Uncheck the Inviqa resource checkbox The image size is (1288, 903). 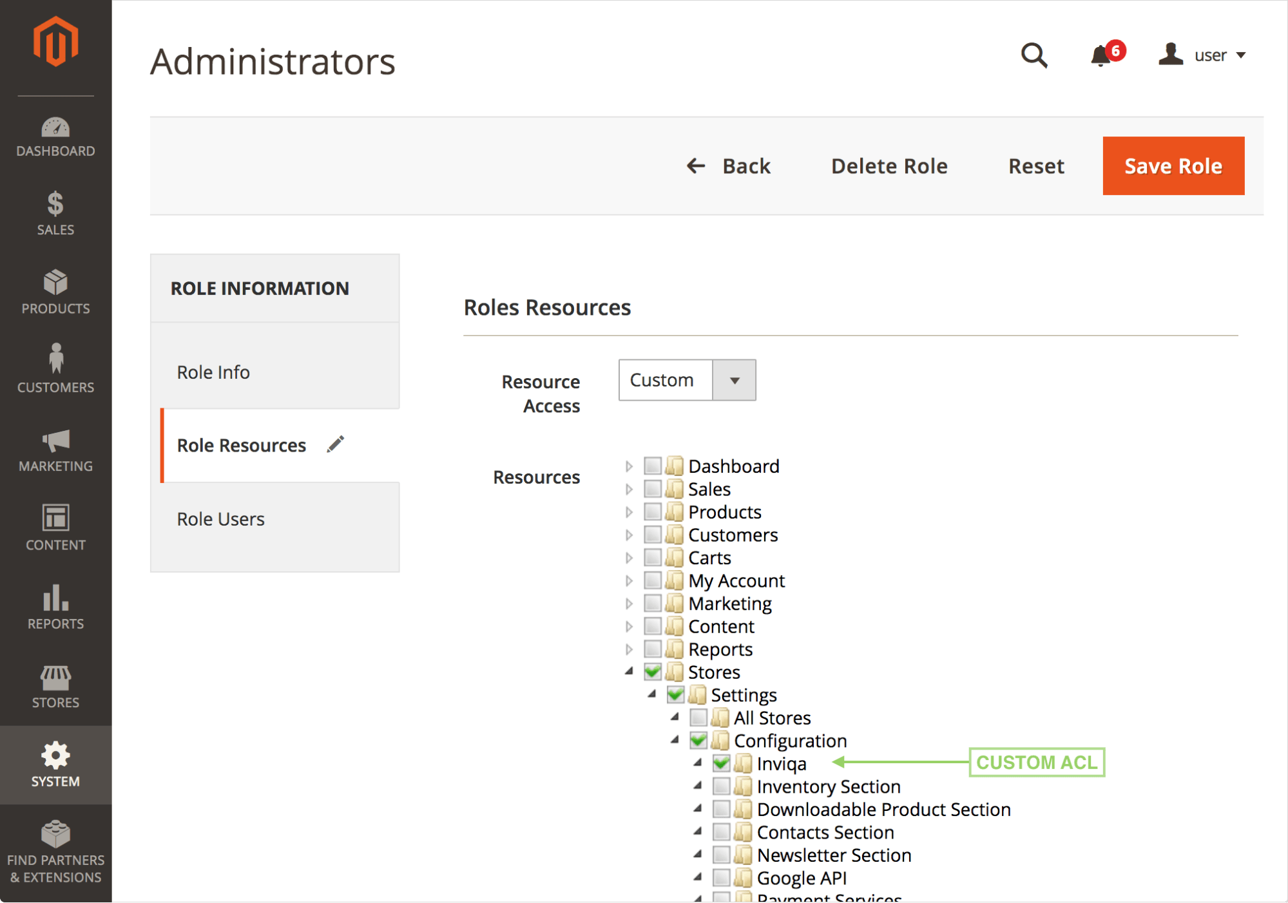pos(721,764)
